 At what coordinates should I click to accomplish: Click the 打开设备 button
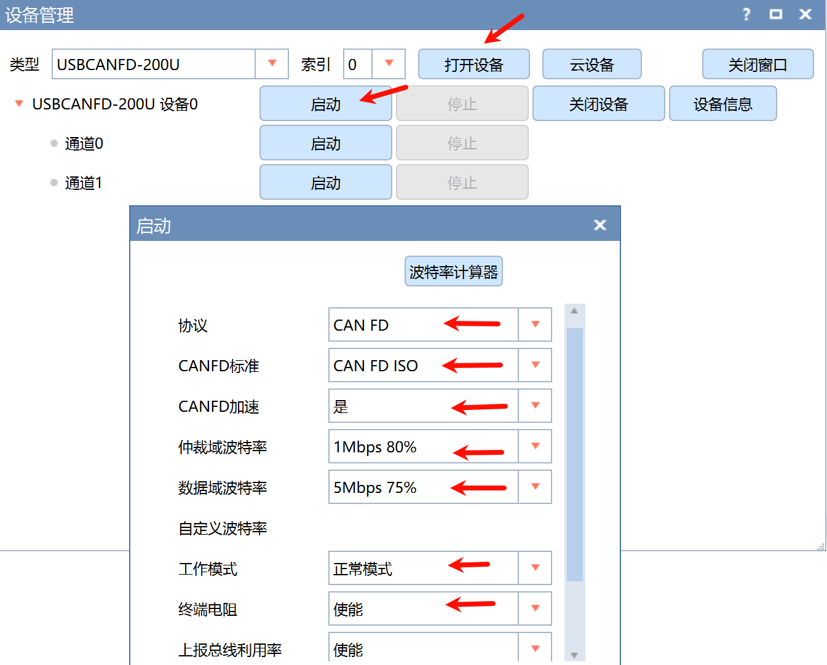474,64
